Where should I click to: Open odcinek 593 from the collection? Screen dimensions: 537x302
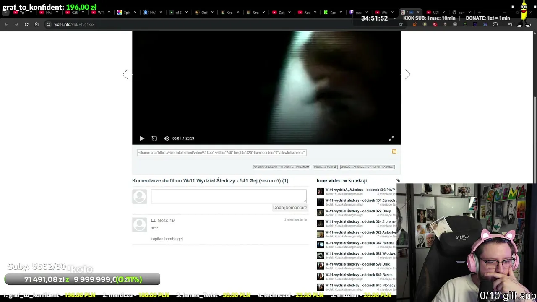pyautogui.click(x=361, y=190)
